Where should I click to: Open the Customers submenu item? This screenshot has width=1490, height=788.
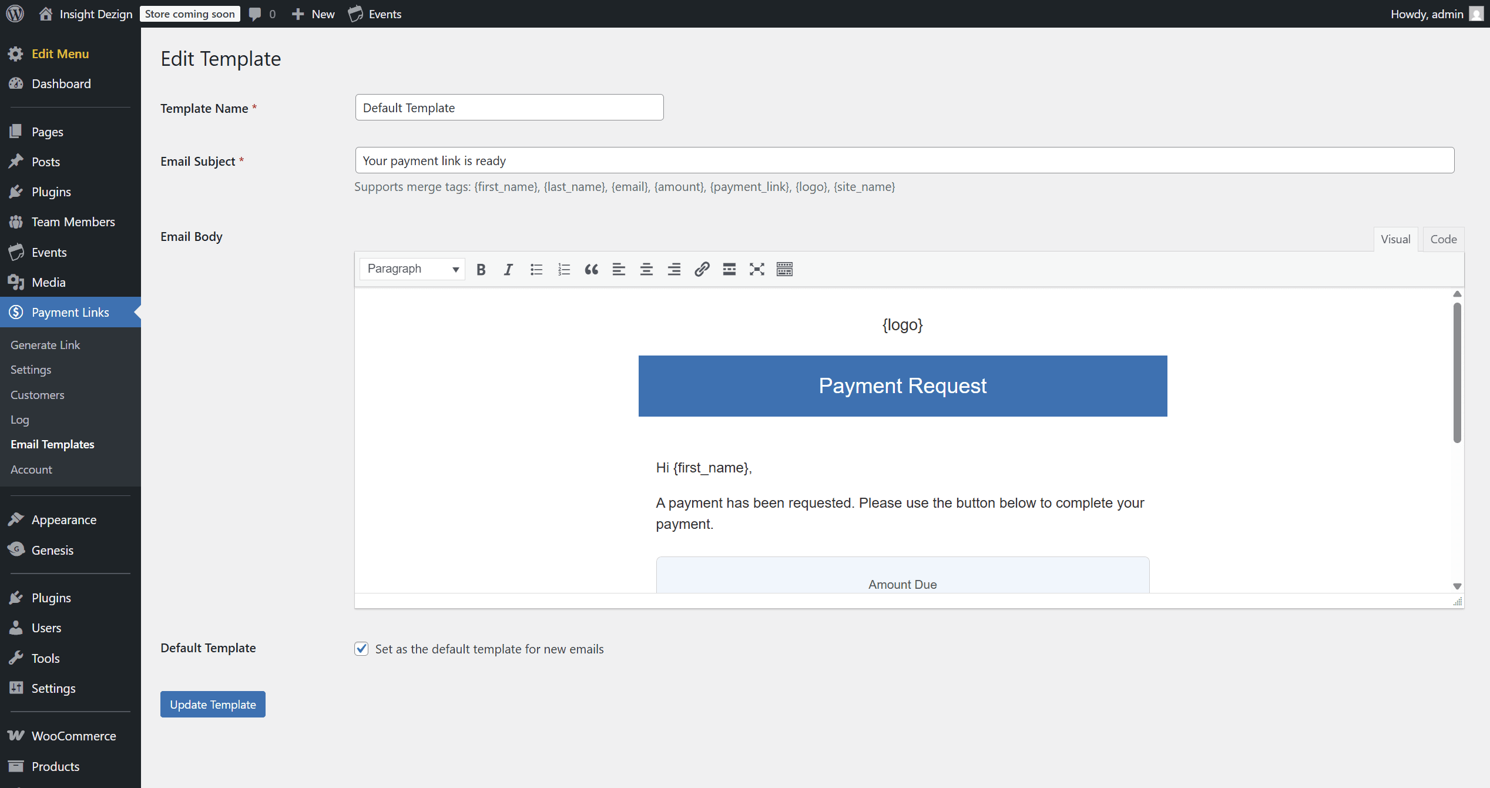coord(38,395)
